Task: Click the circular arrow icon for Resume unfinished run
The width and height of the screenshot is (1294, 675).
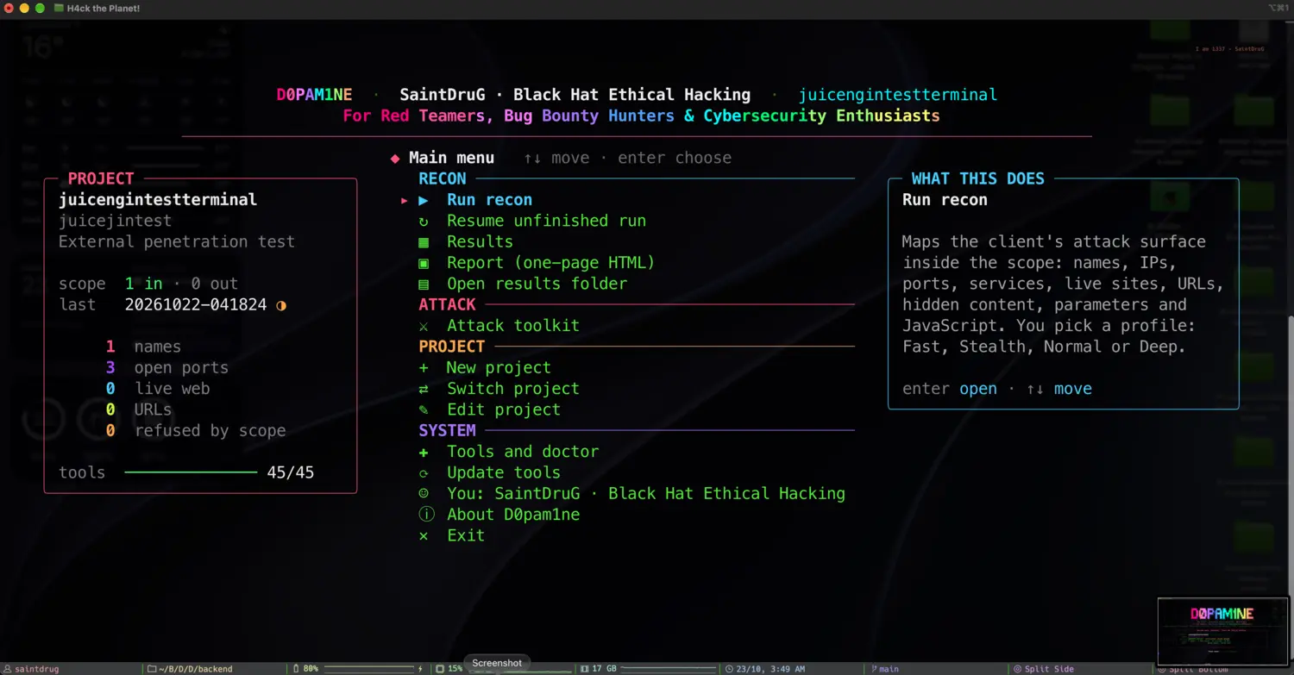Action: pyautogui.click(x=424, y=222)
